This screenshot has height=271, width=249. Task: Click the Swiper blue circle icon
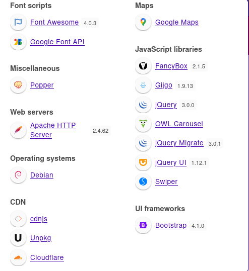(x=143, y=182)
